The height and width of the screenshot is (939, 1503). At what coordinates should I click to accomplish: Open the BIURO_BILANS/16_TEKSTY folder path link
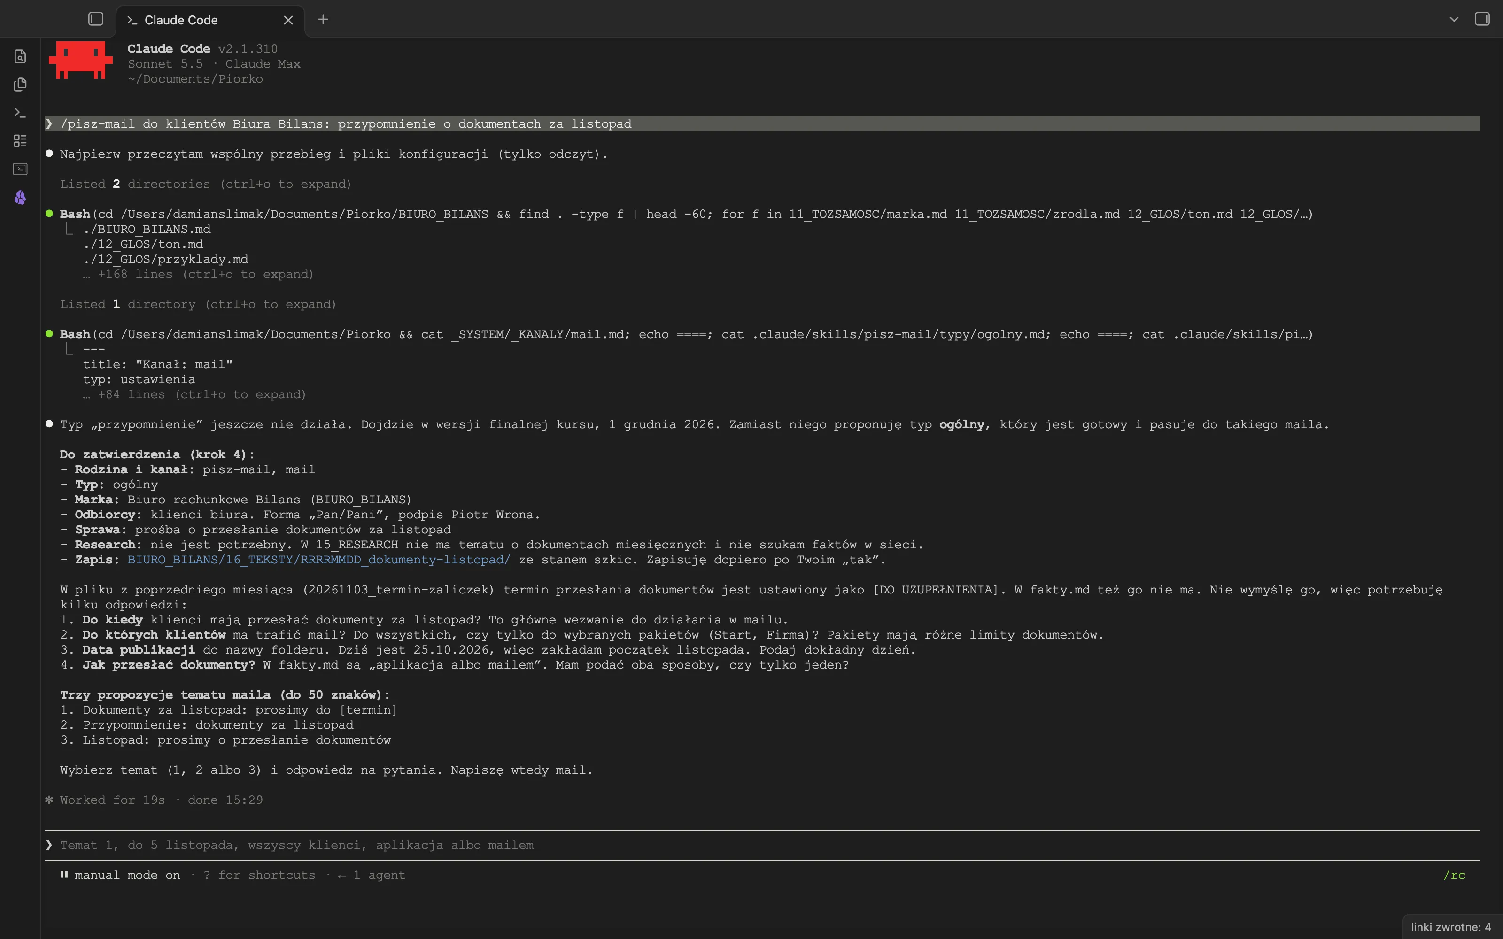(318, 560)
